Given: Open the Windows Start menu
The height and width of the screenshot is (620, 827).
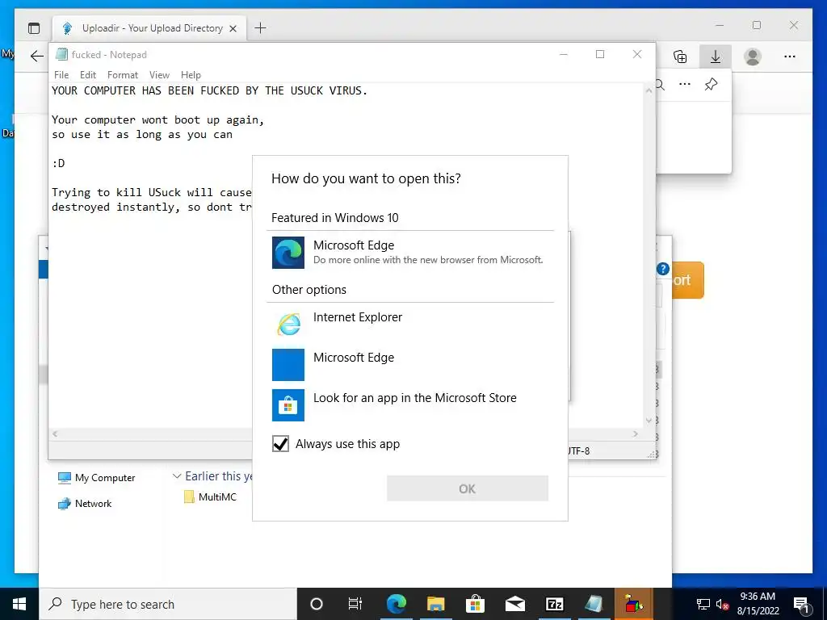Looking at the screenshot, I should [19, 604].
